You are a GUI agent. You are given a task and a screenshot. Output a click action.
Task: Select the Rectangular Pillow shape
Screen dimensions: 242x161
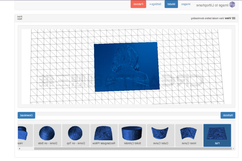pyautogui.click(x=104, y=135)
